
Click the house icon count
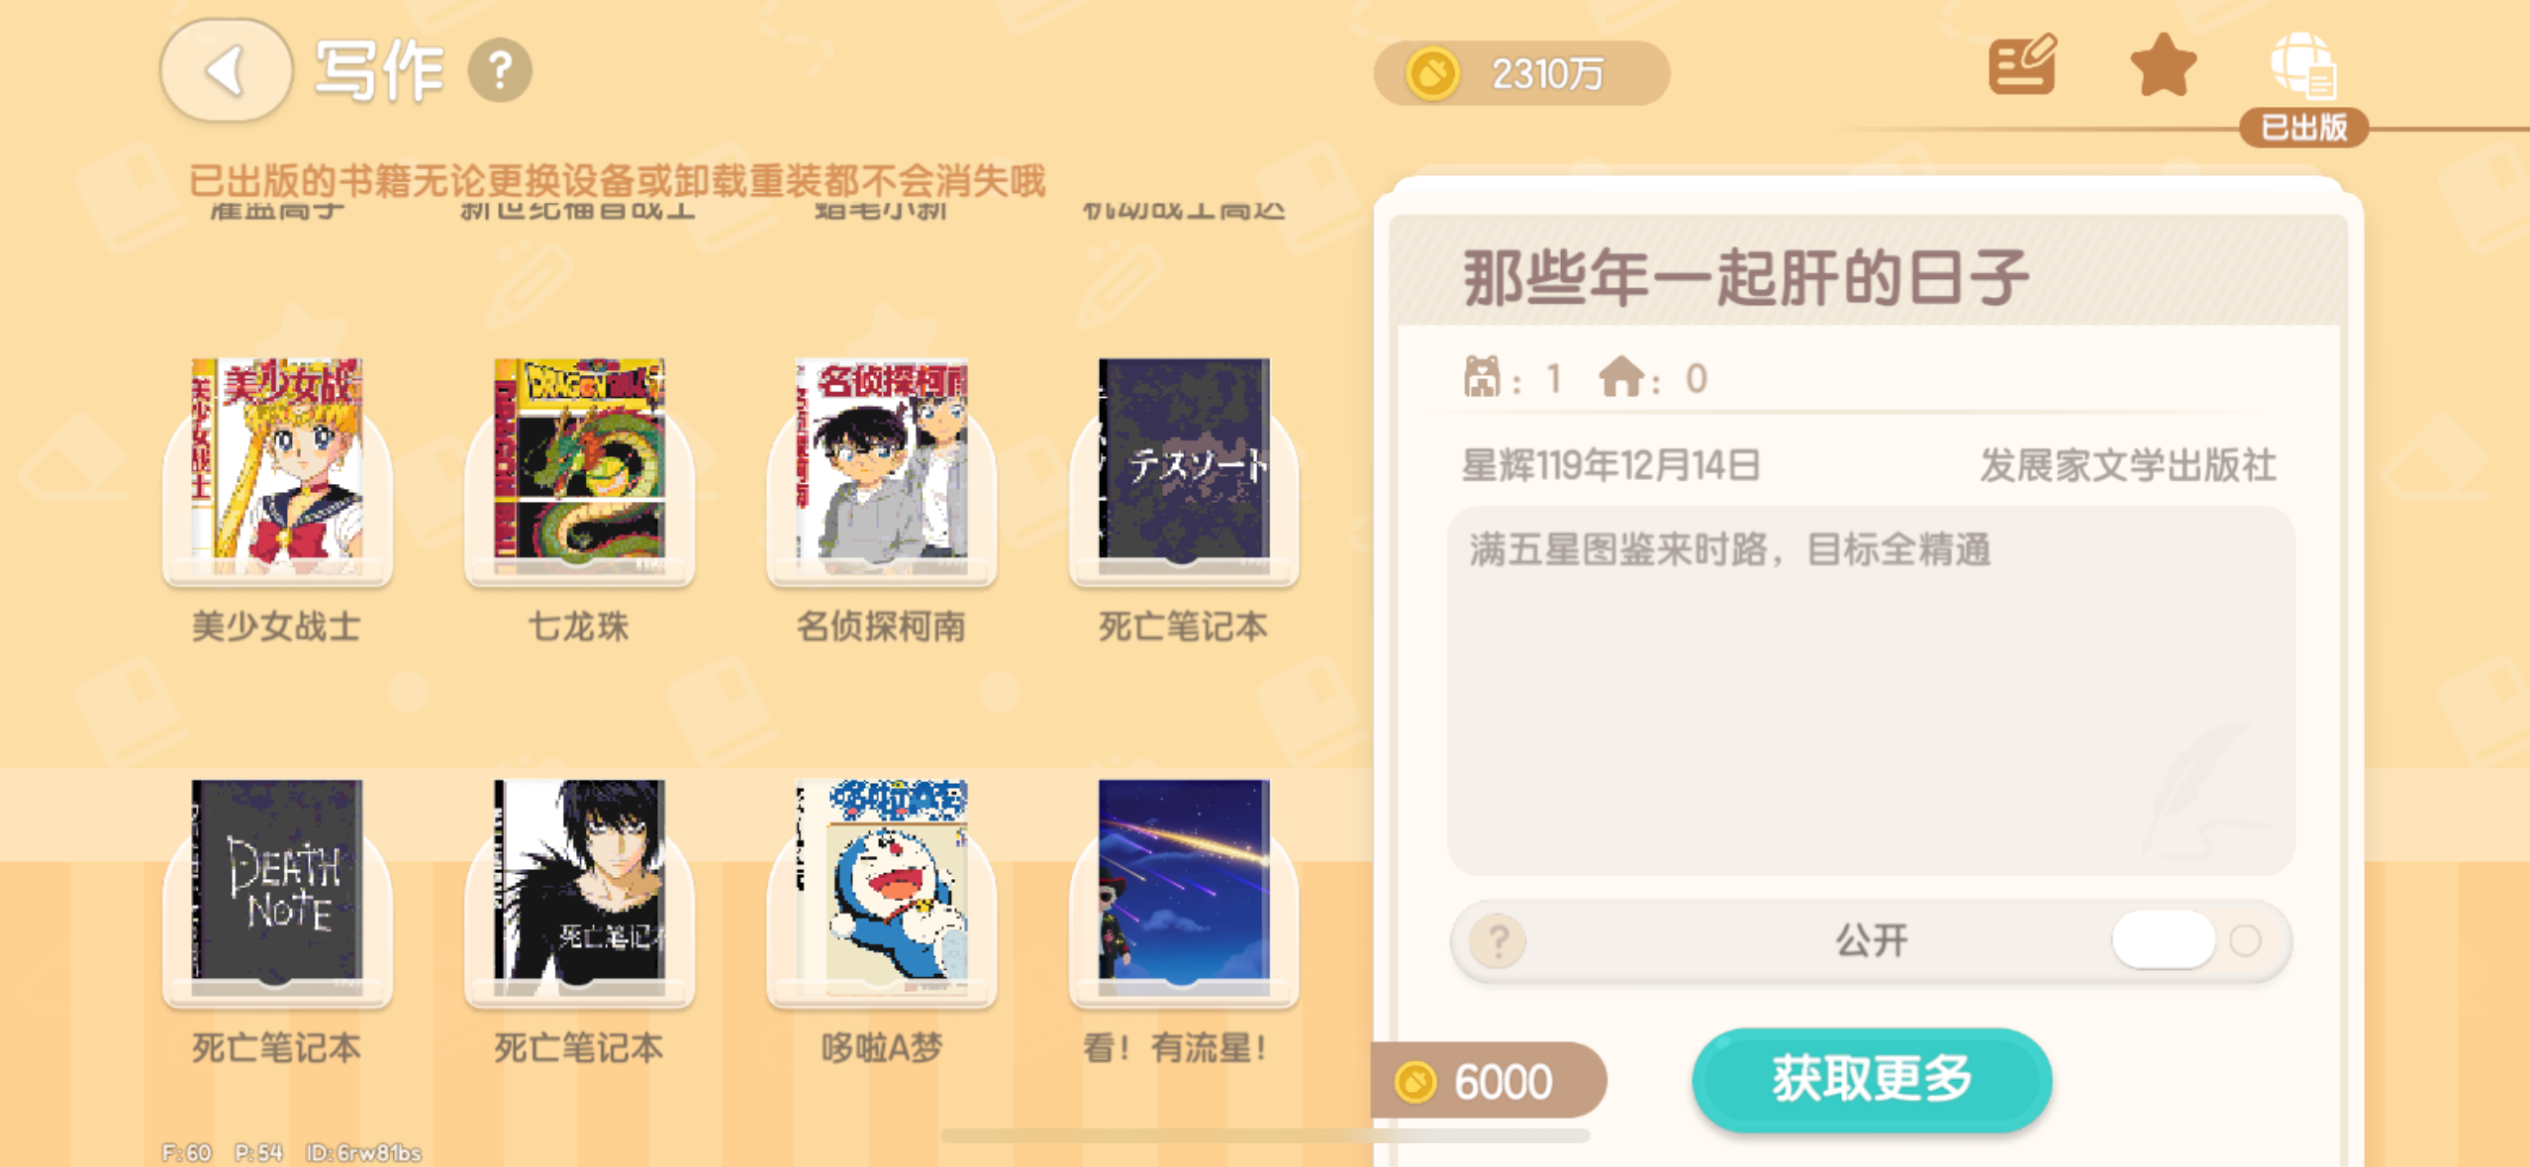tap(1653, 378)
